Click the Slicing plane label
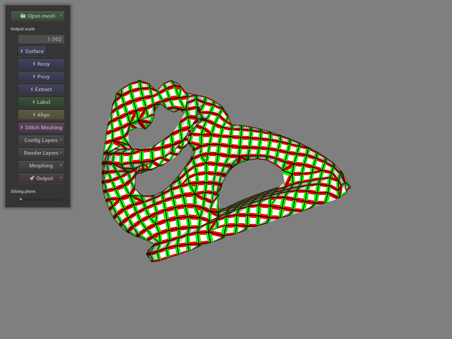Viewport: 452px width, 339px height. pyautogui.click(x=23, y=191)
